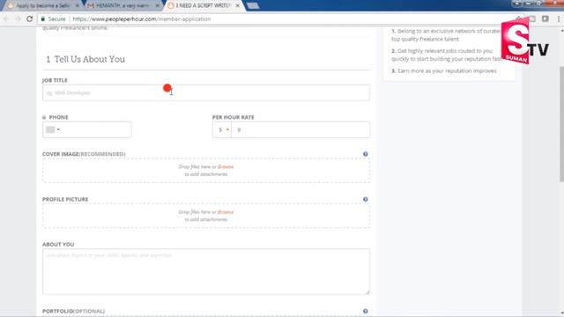Focus the Per Hour Rate amount field
564x317 pixels.
(301, 129)
